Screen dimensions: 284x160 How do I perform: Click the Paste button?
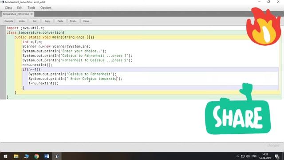coord(60,21)
